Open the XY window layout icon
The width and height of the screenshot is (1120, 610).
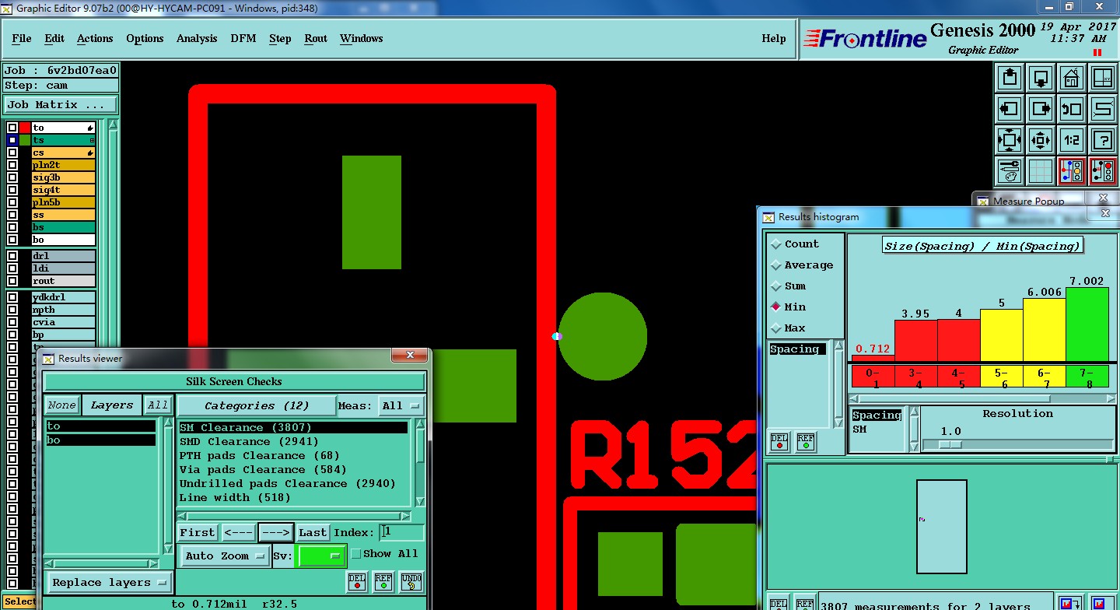point(1102,78)
